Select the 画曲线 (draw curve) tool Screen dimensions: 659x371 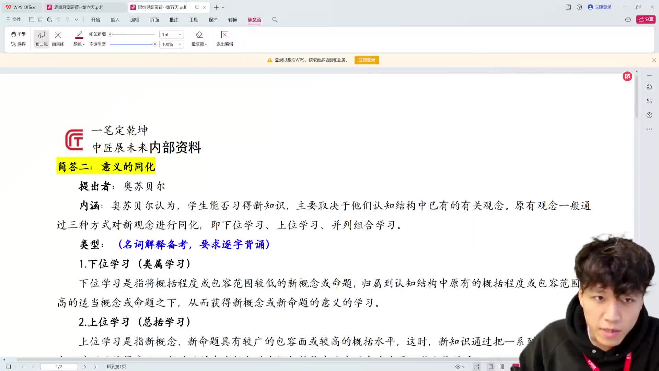[41, 38]
